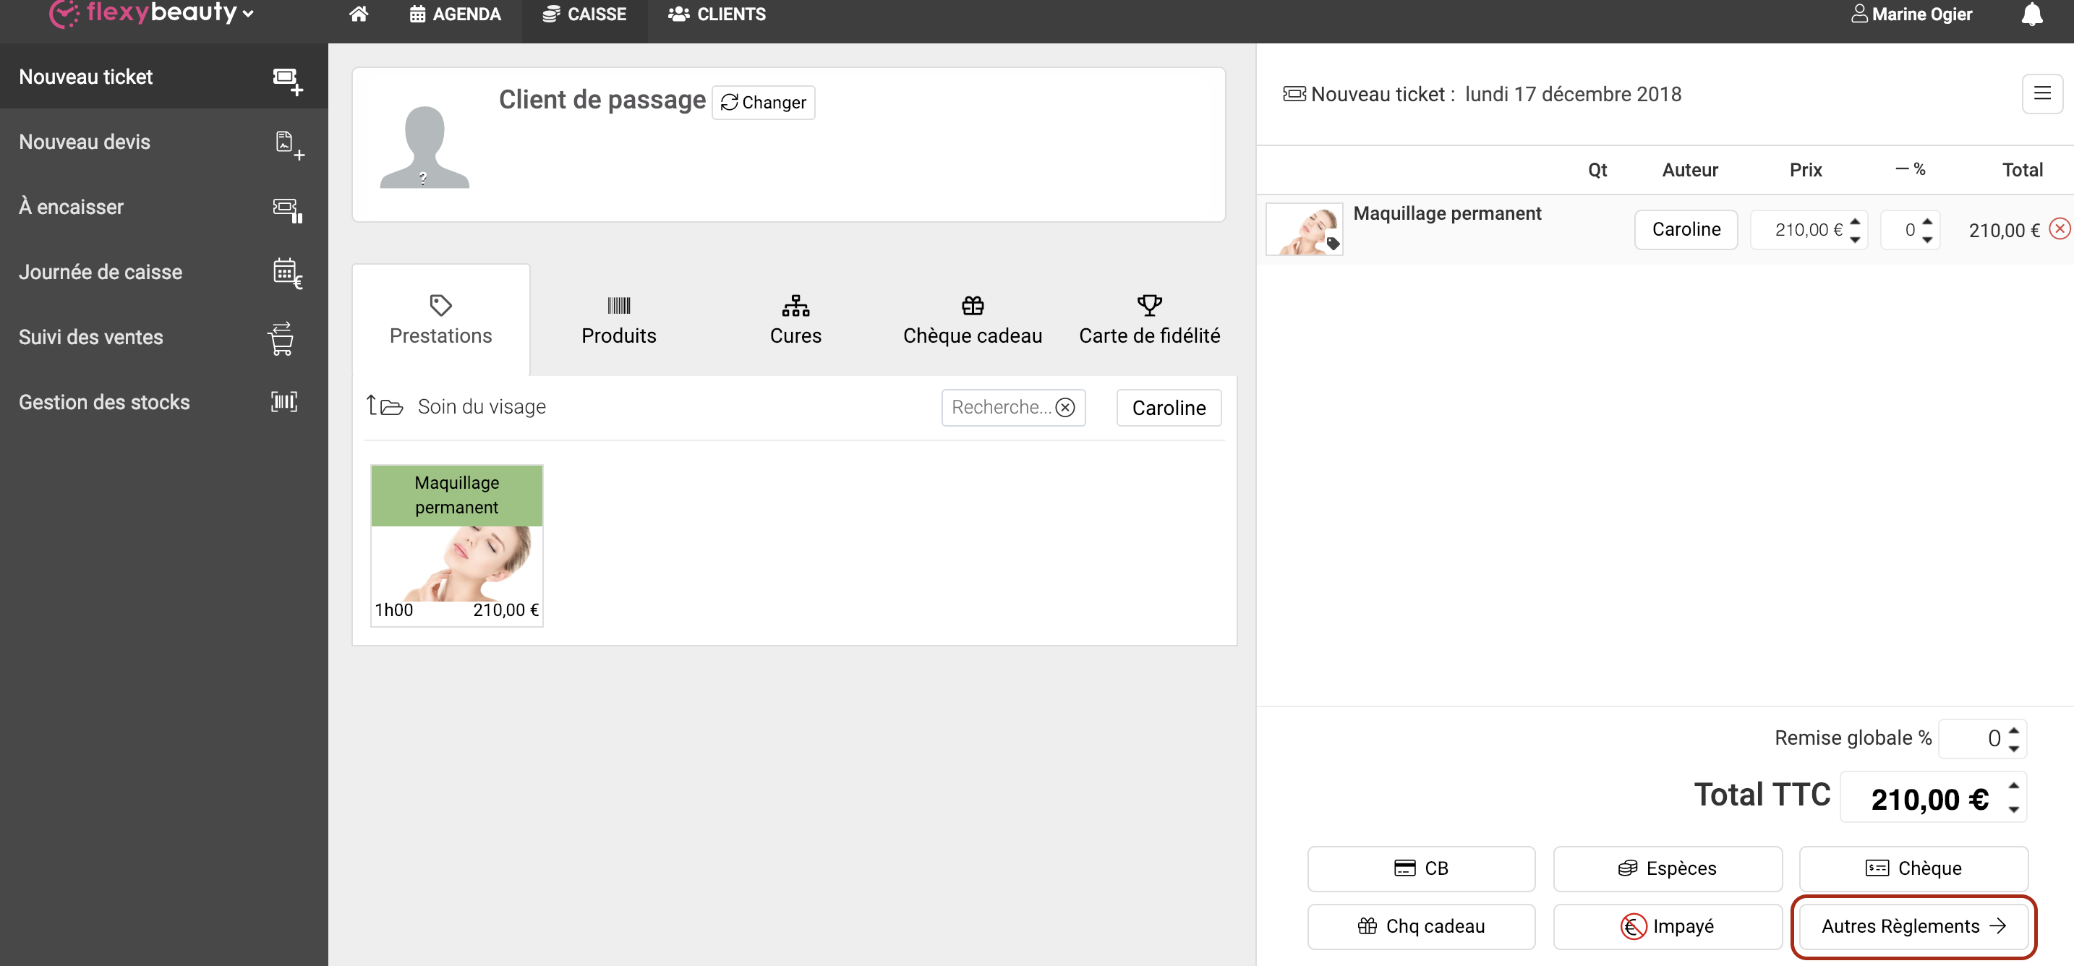Click the Client de passage heading
2074x966 pixels.
(602, 99)
